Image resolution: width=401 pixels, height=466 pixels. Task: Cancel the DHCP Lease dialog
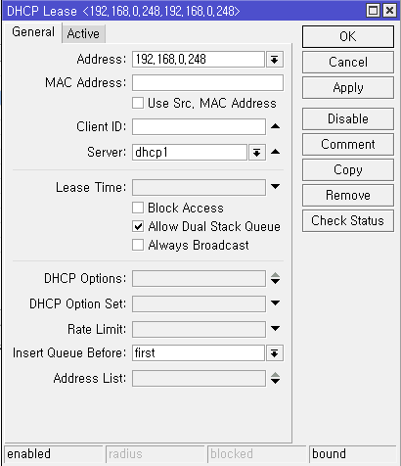click(x=348, y=62)
